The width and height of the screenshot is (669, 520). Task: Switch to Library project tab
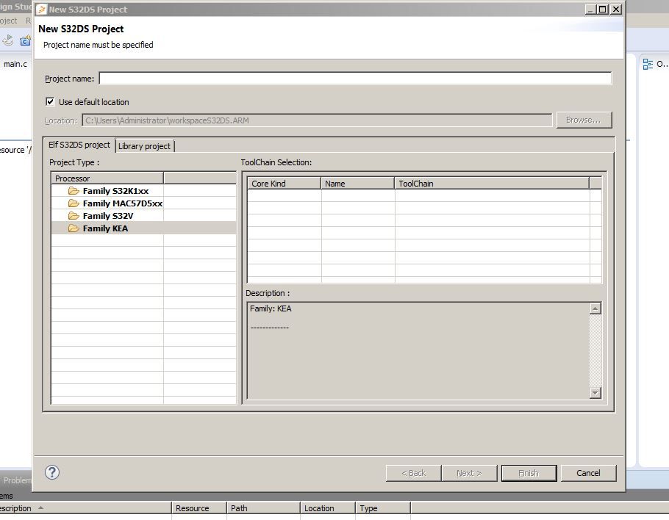(145, 146)
